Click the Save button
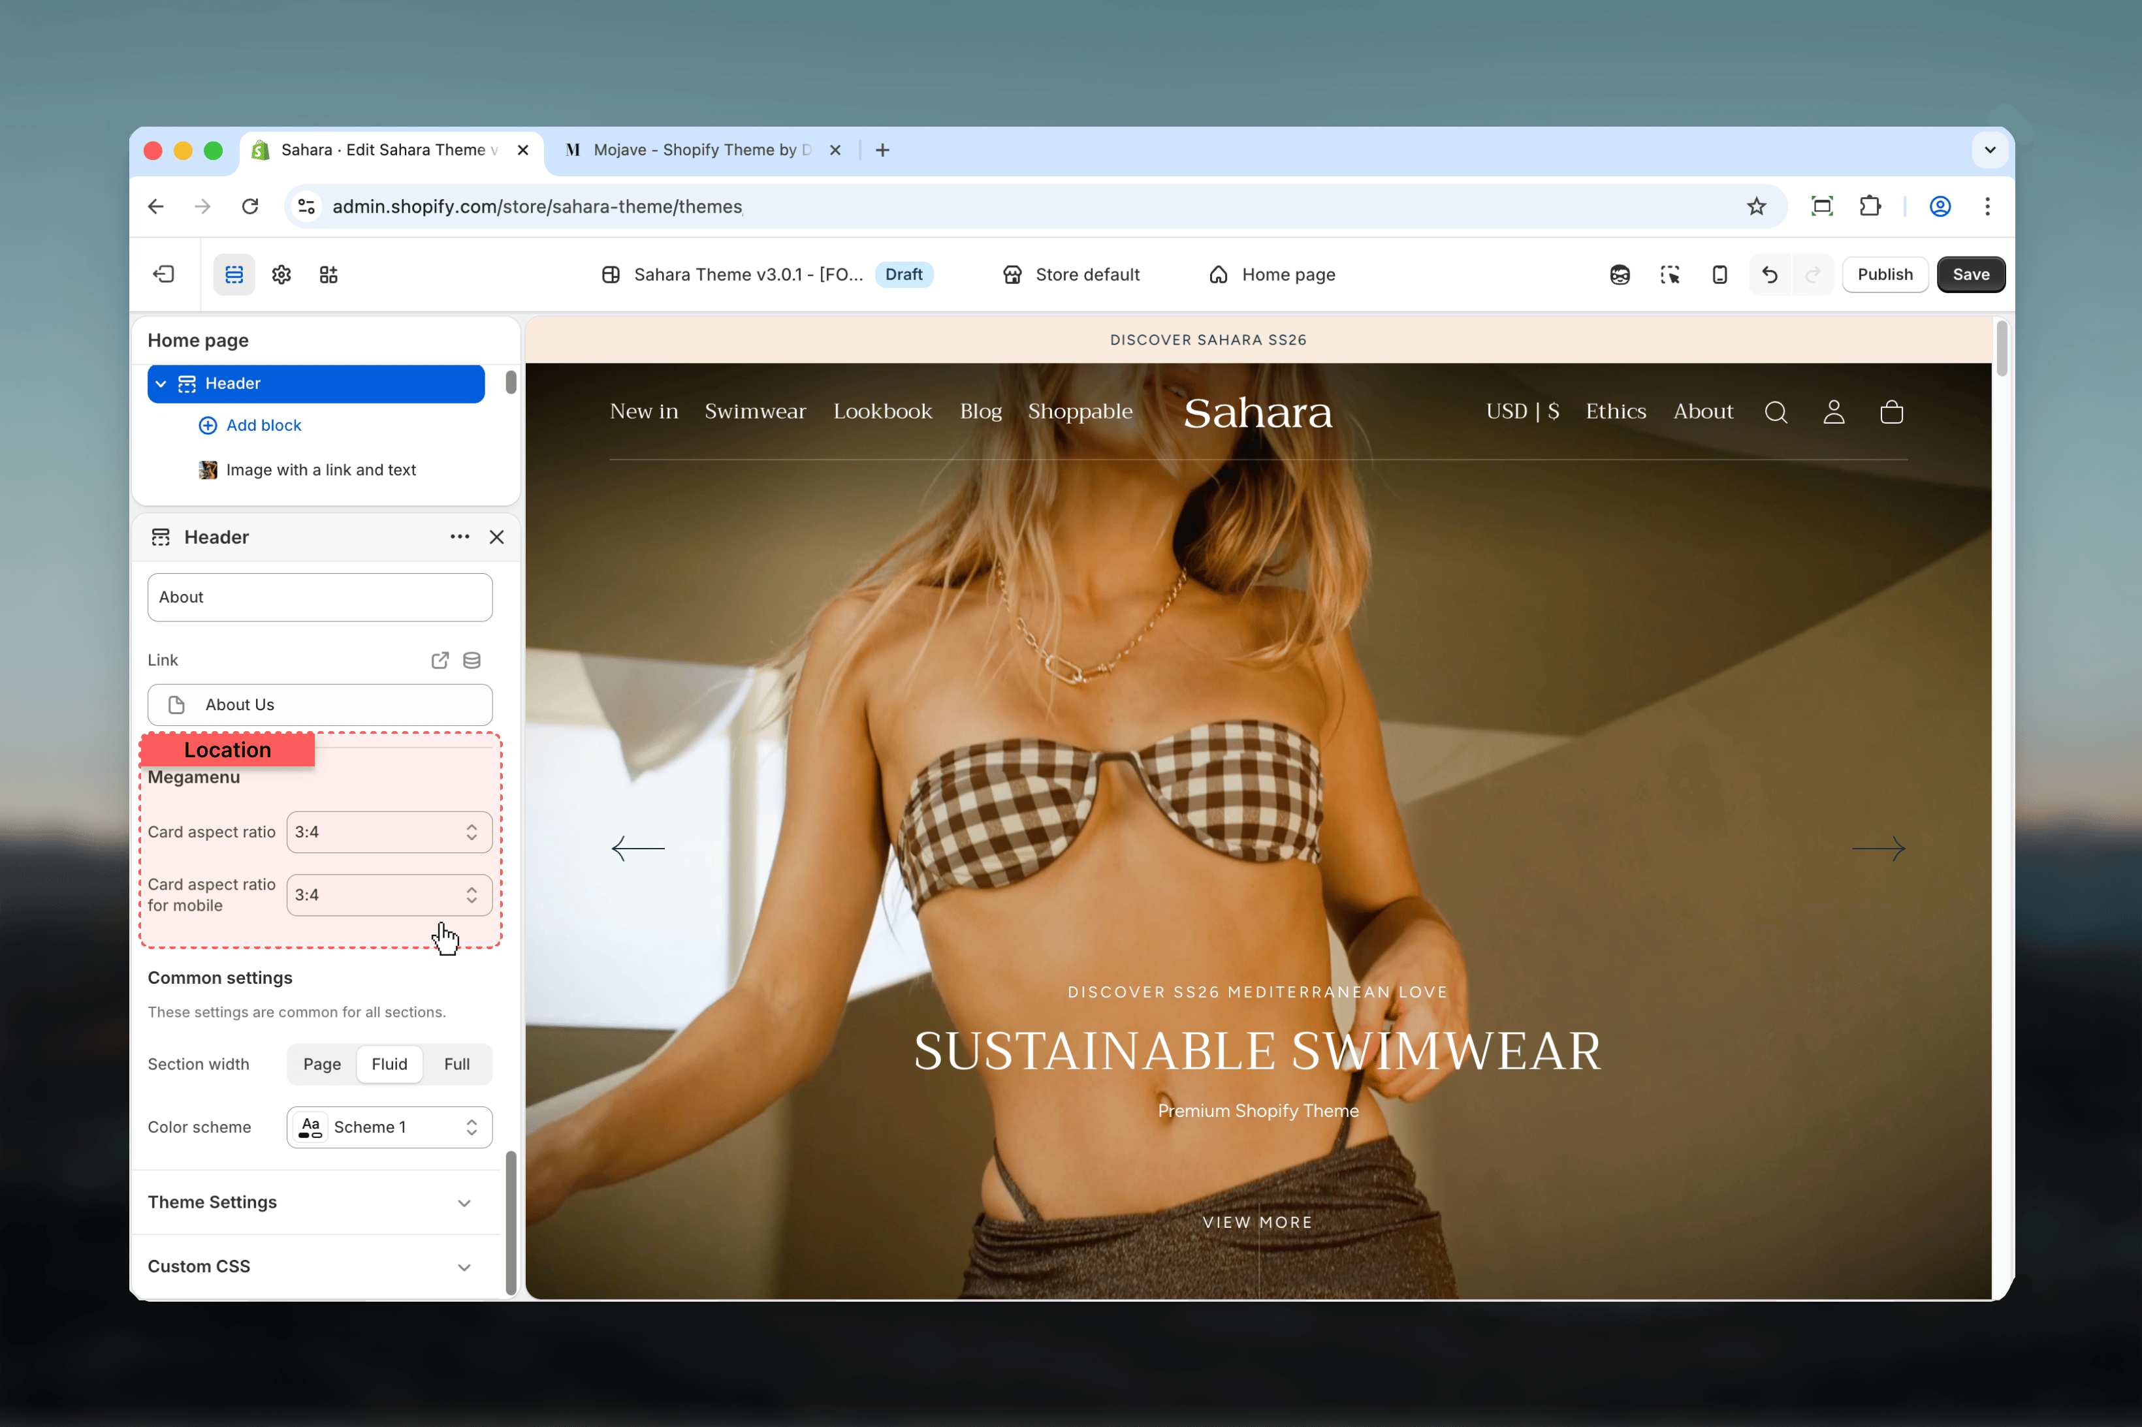The height and width of the screenshot is (1427, 2142). pos(1971,274)
